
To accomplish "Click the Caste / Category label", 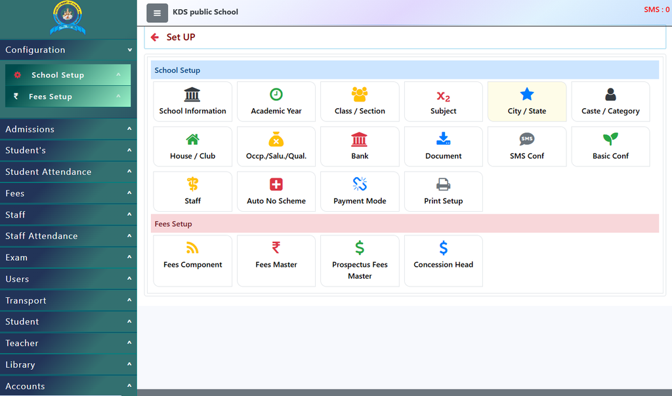I will (x=610, y=111).
